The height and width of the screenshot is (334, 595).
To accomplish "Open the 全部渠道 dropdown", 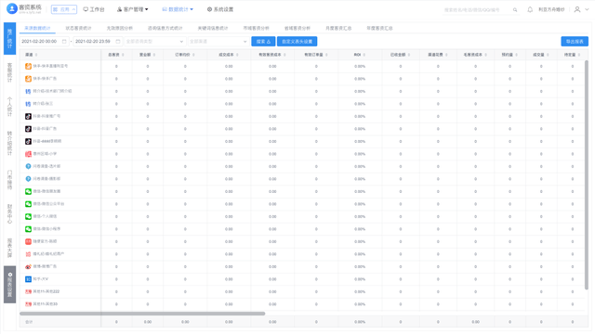I will pyautogui.click(x=218, y=41).
